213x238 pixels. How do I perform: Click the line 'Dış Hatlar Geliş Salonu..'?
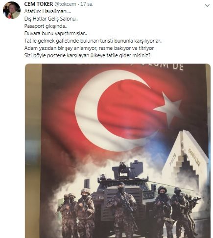[51, 19]
